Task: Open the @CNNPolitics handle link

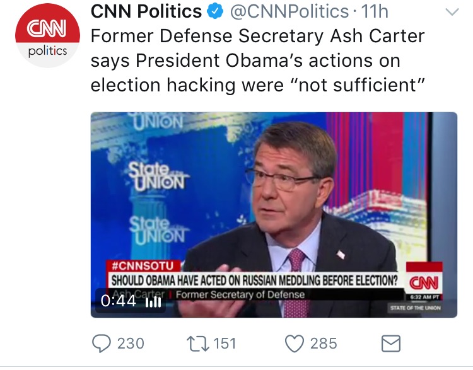Action: pyautogui.click(x=289, y=11)
